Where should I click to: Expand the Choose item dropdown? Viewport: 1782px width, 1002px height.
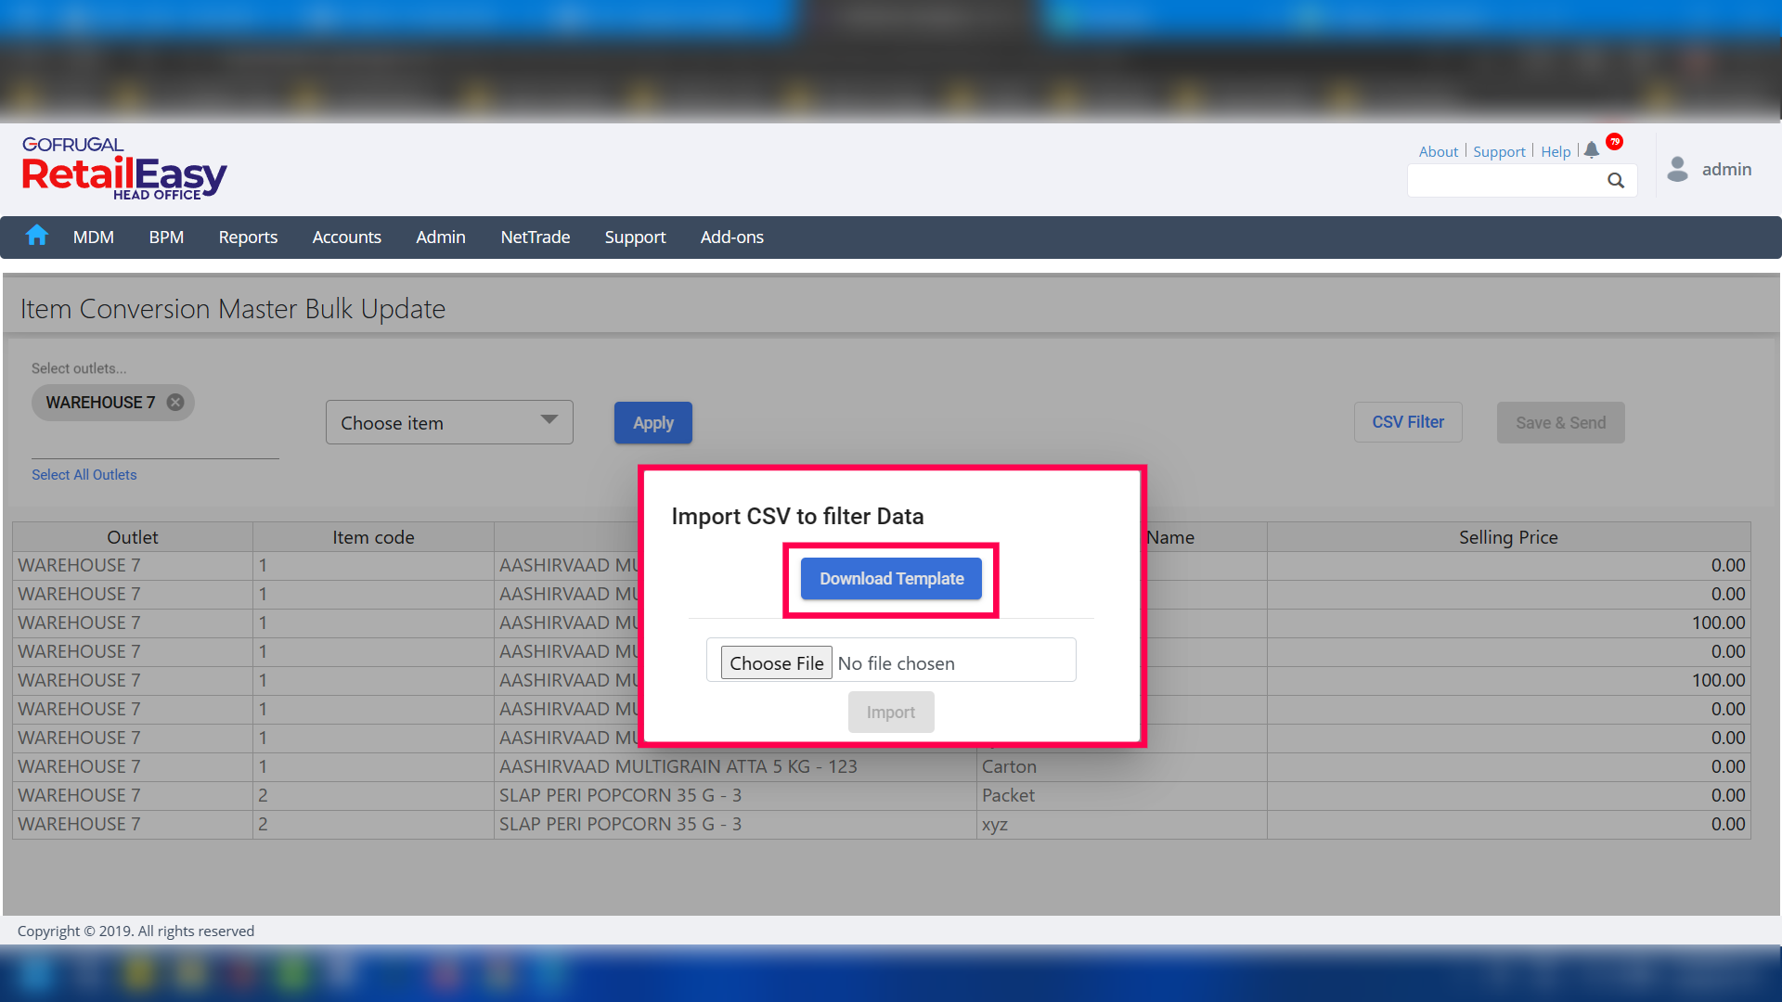(x=449, y=423)
